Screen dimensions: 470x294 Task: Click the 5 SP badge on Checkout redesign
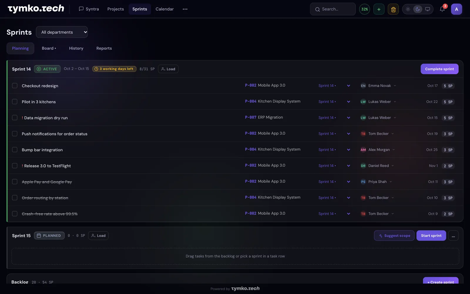point(448,86)
